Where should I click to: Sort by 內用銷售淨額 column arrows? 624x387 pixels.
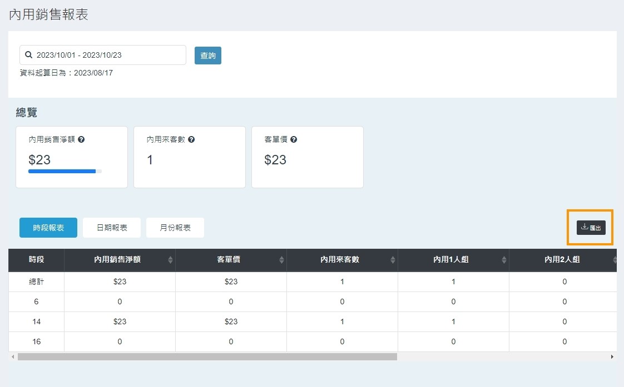[x=170, y=260]
